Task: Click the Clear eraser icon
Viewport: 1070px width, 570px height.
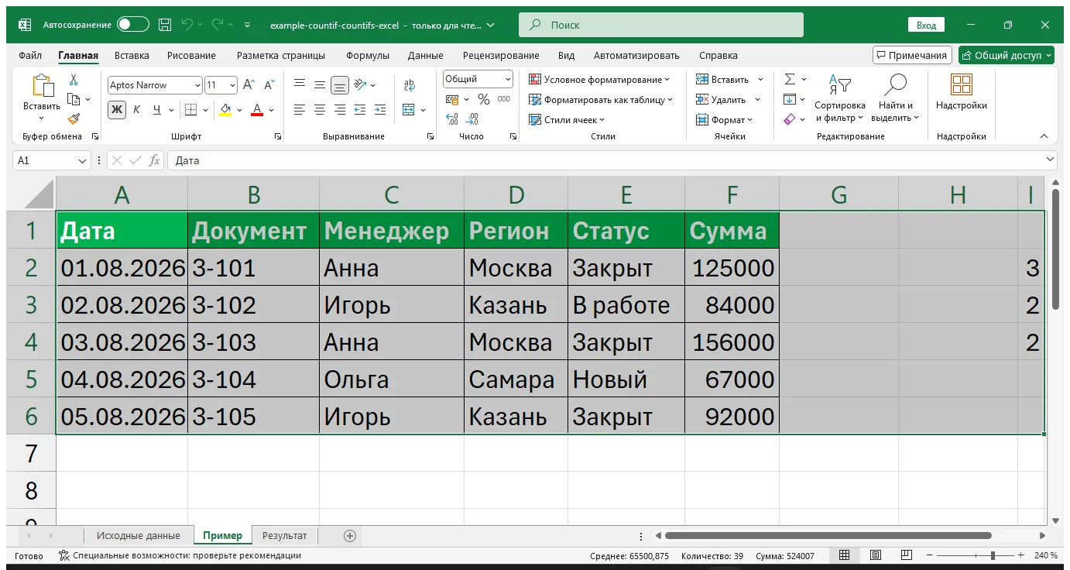Action: [x=790, y=119]
